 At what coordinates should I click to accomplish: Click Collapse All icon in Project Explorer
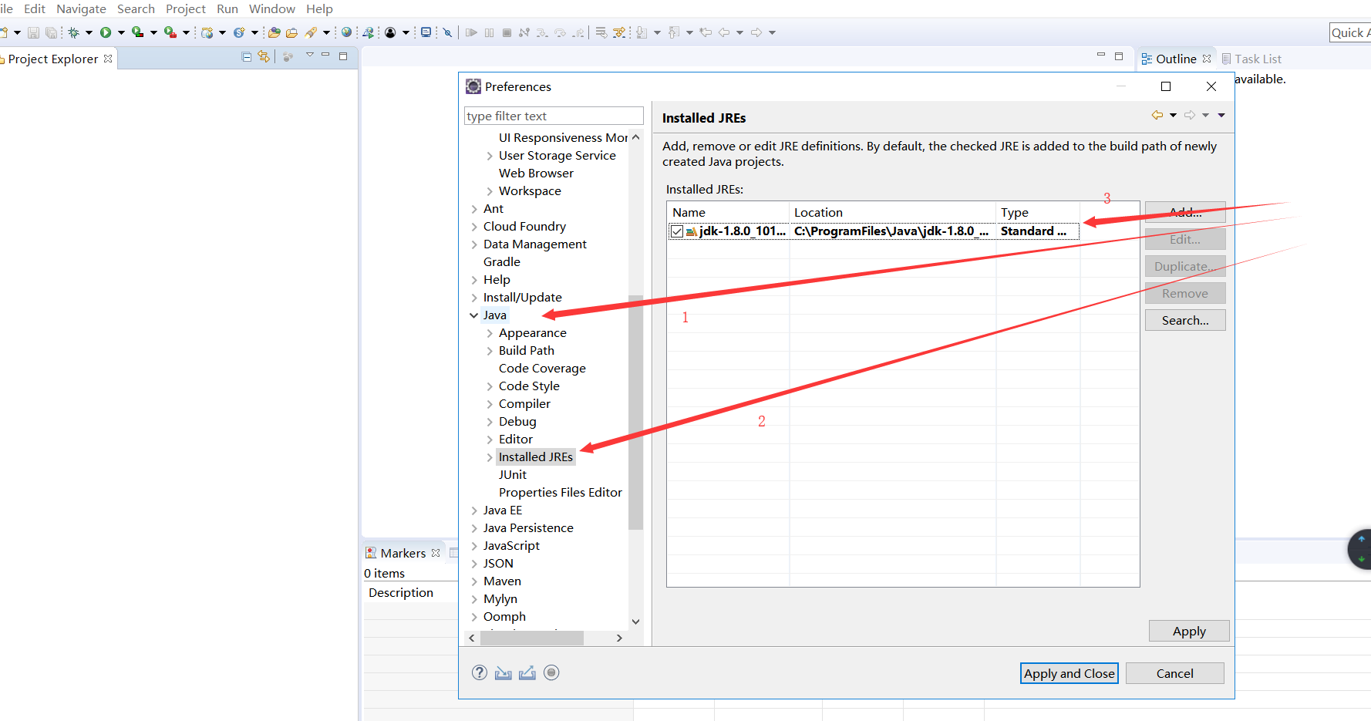[x=247, y=57]
